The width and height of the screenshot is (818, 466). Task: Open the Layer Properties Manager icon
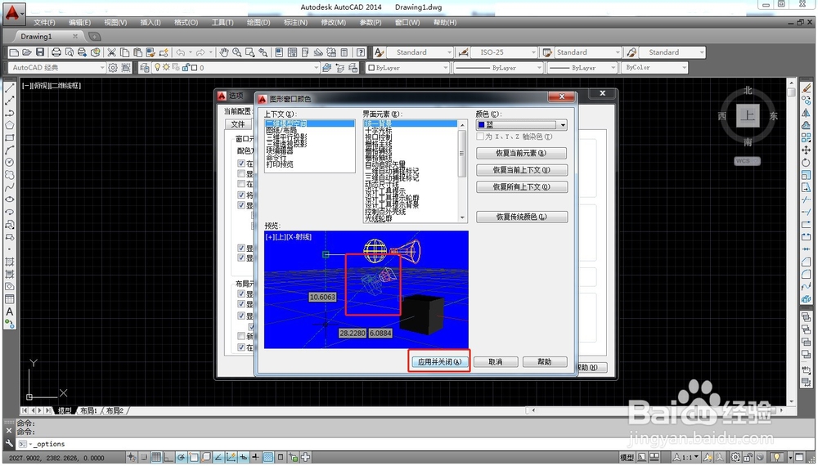(145, 68)
